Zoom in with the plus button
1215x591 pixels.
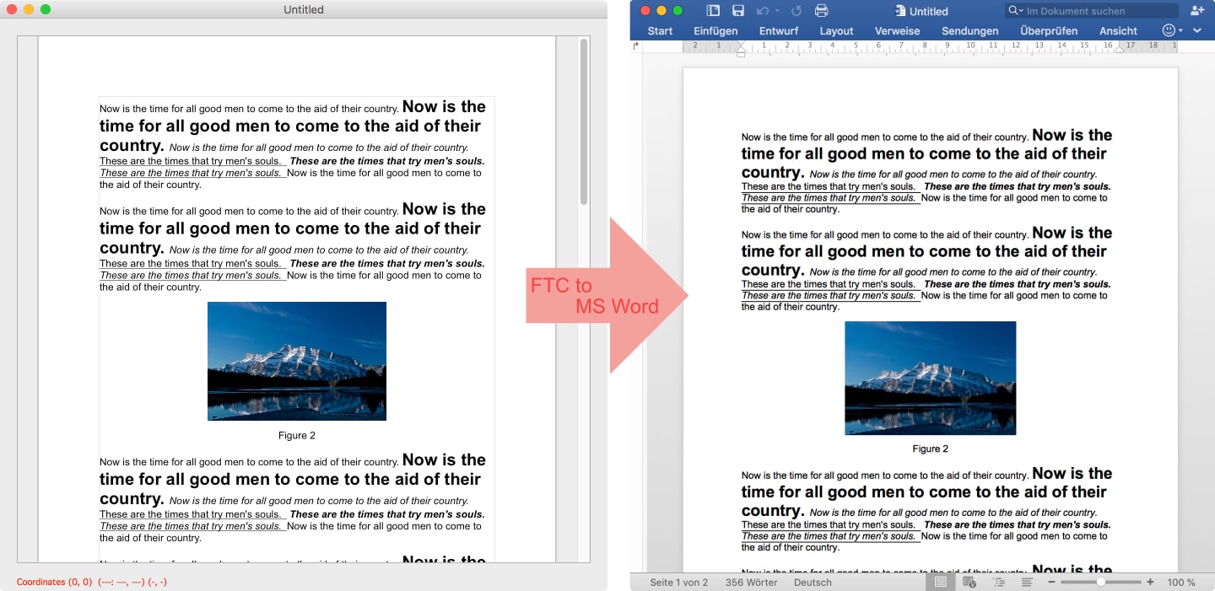pos(1150,582)
